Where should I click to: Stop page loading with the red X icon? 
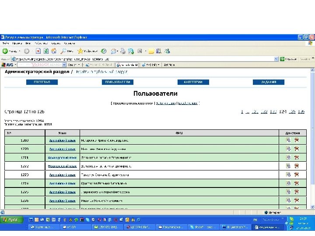click(38, 51)
